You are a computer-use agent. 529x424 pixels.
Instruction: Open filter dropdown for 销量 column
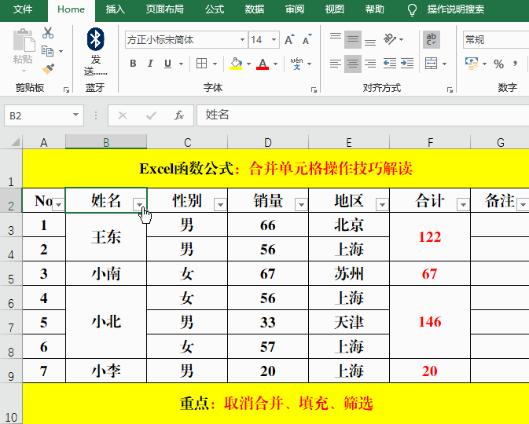click(301, 204)
